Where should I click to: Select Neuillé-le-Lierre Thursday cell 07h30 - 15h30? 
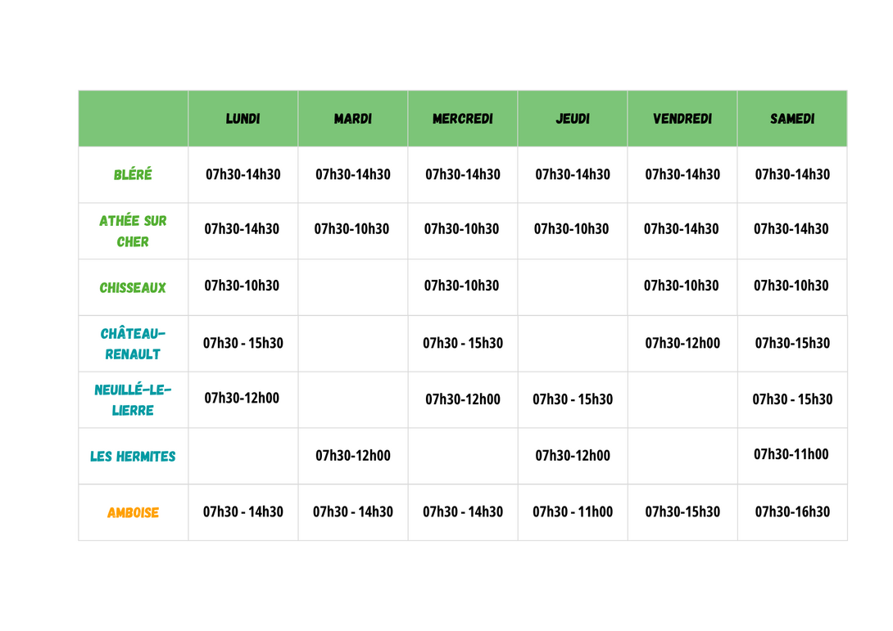(x=573, y=399)
